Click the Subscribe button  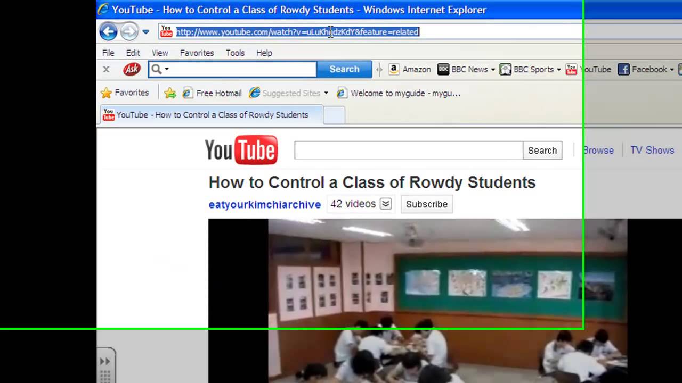[426, 204]
